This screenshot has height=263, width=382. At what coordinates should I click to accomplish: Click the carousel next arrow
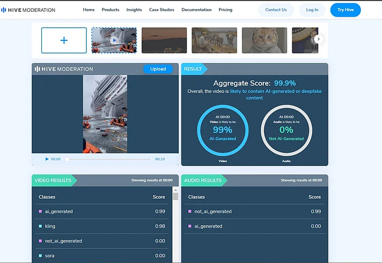click(x=318, y=39)
